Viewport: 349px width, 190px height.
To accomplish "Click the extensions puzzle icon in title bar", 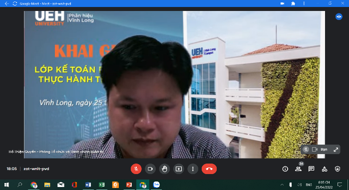I will pyautogui.click(x=293, y=3).
